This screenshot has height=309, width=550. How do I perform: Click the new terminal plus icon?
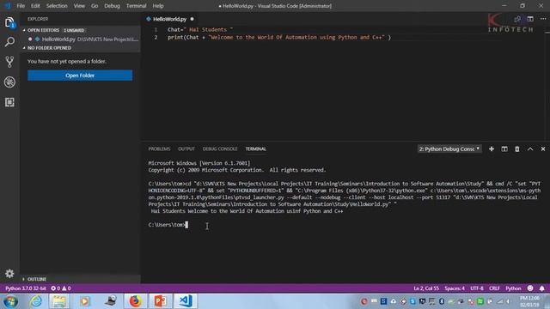(x=492, y=148)
